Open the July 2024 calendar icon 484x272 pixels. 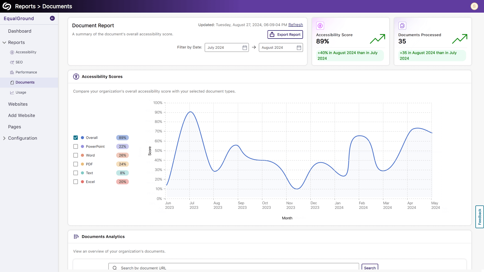point(245,48)
